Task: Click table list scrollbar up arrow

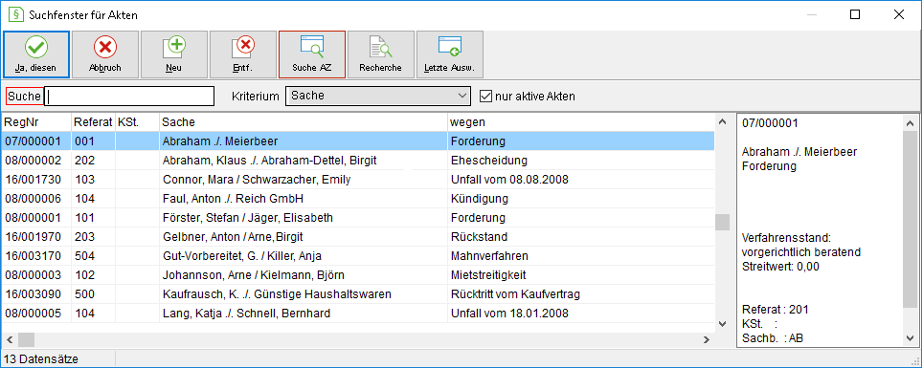Action: point(722,121)
